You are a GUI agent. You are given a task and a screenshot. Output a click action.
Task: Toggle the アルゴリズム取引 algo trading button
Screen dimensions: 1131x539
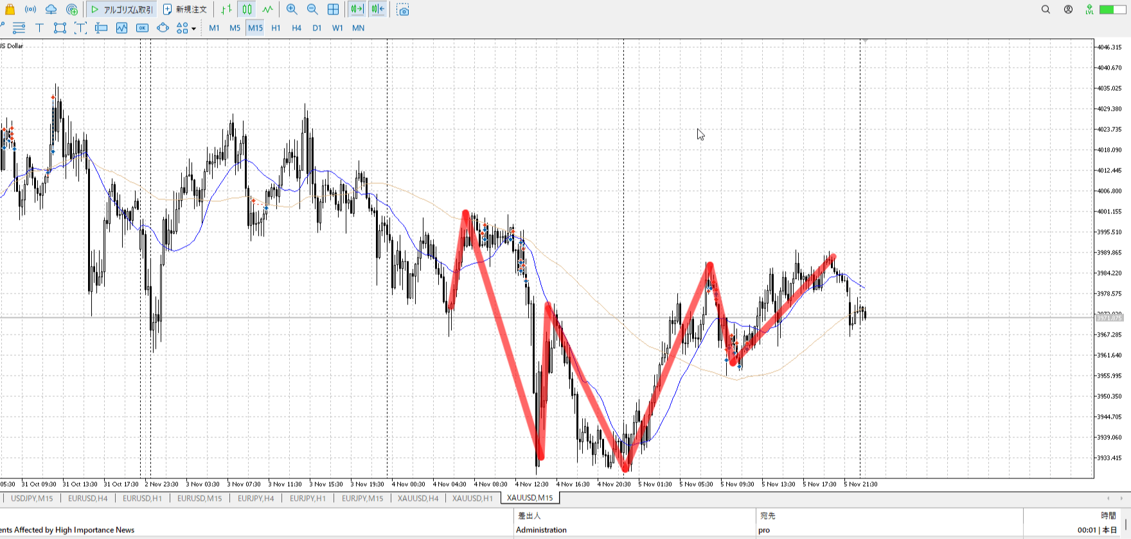121,10
